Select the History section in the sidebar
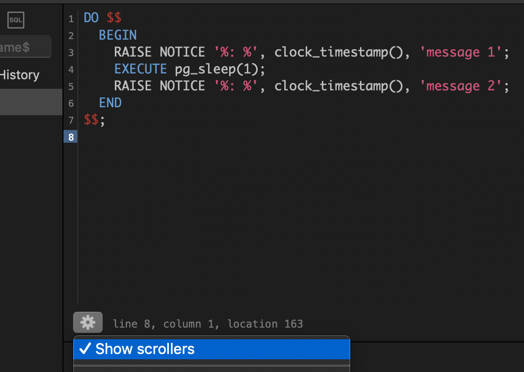The image size is (524, 372). [20, 75]
